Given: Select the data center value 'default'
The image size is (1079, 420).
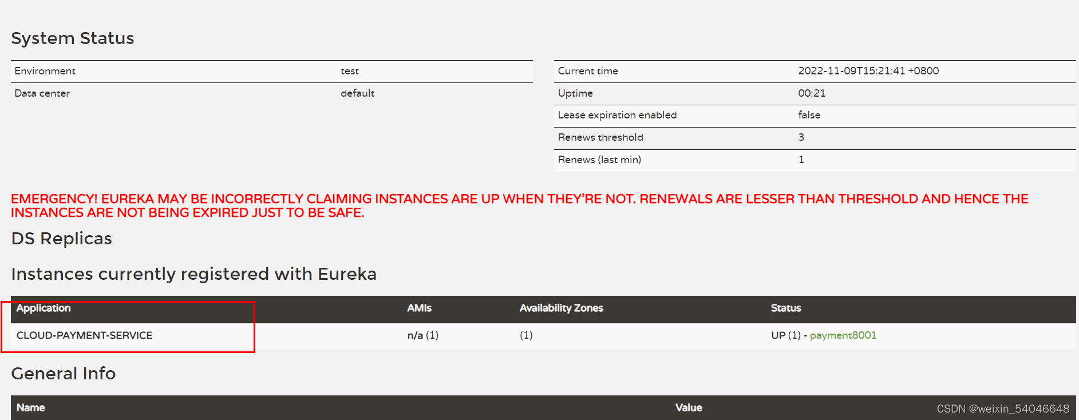Looking at the screenshot, I should [357, 93].
